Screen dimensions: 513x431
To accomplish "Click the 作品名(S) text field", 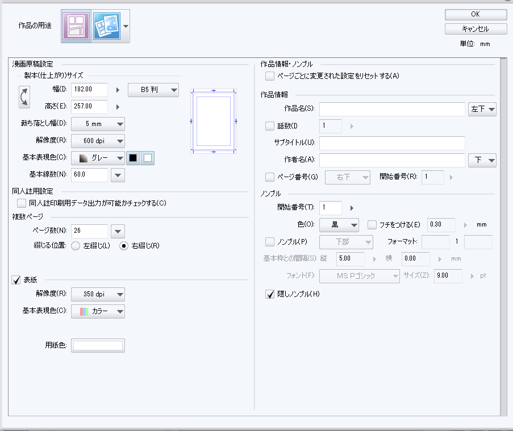I will (x=392, y=109).
